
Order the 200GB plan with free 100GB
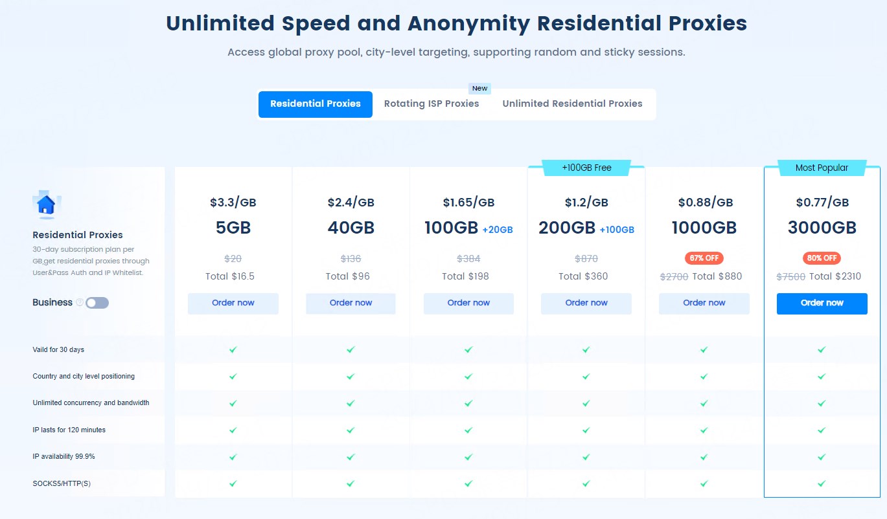click(586, 303)
